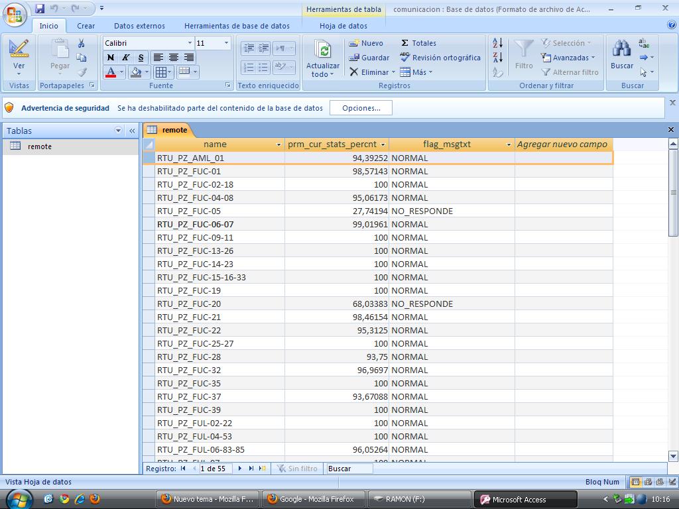Screen dimensions: 679x509
Task: Expand the flag_msgtxt column filter dropdown
Action: point(509,144)
